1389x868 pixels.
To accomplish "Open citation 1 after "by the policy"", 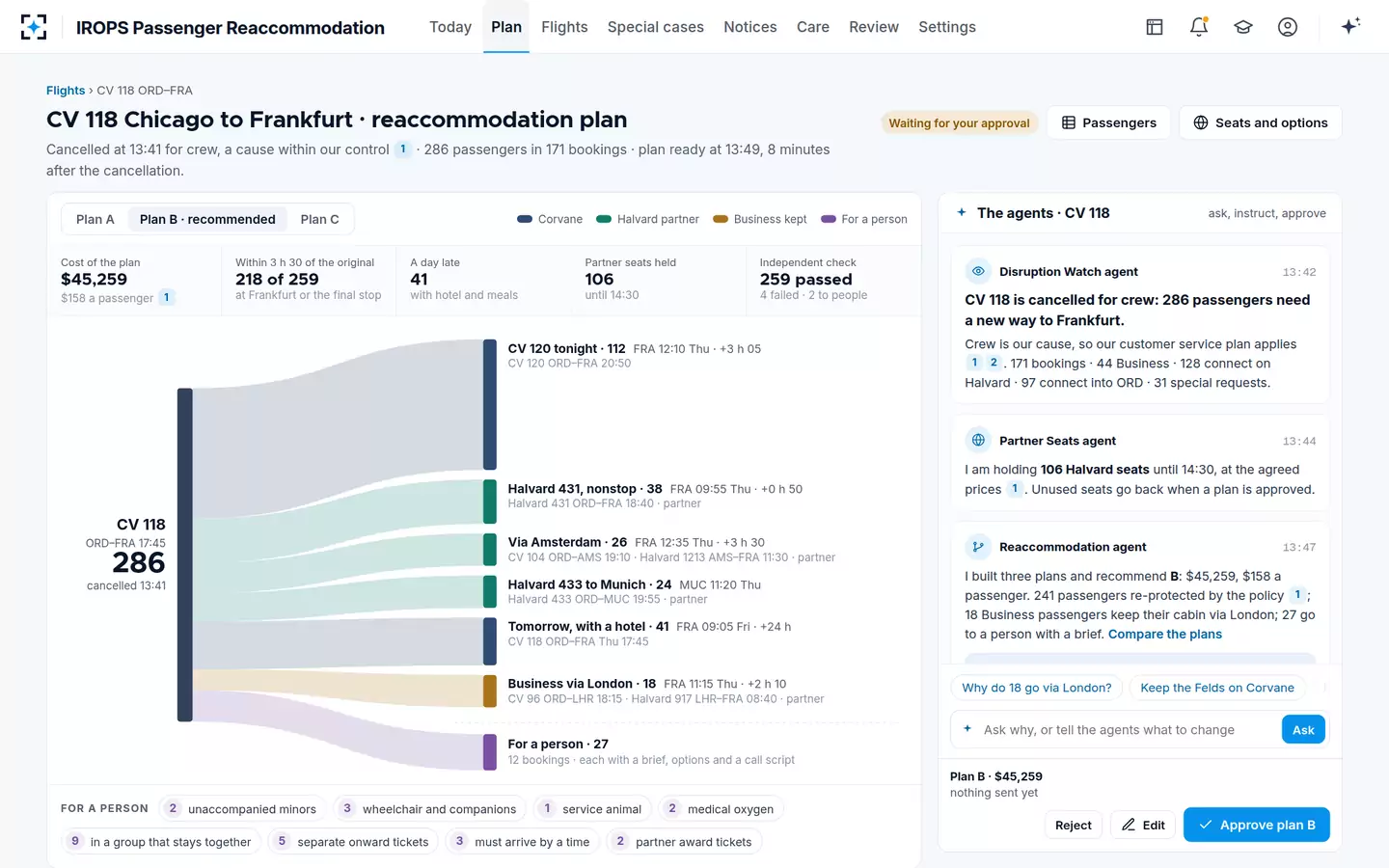I will (1297, 595).
